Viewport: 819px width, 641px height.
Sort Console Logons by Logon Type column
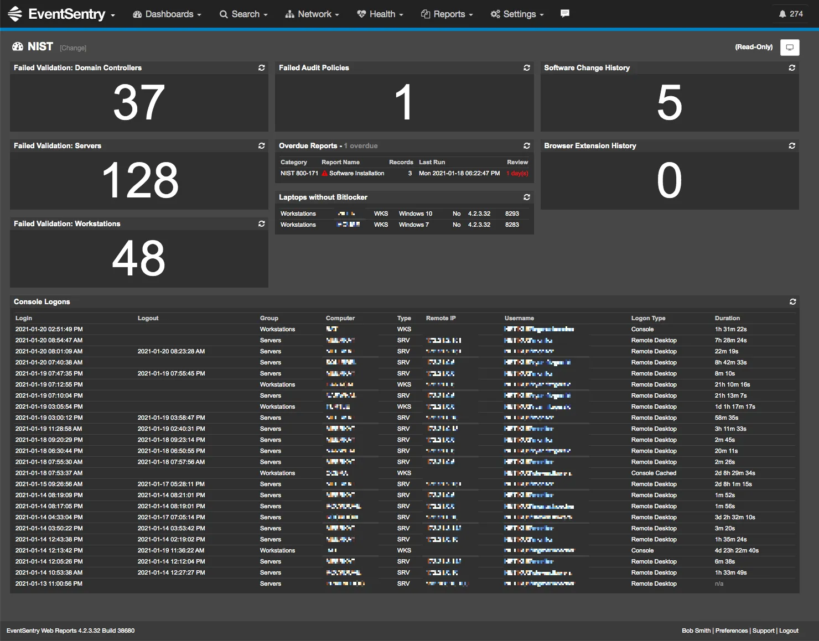[648, 318]
